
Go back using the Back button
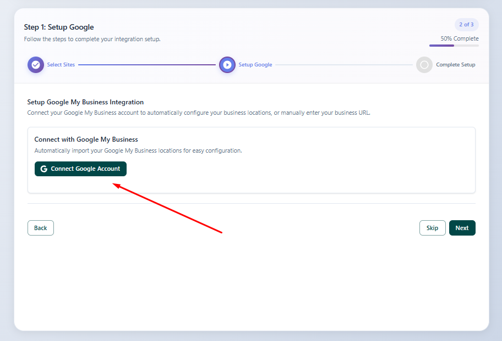41,228
